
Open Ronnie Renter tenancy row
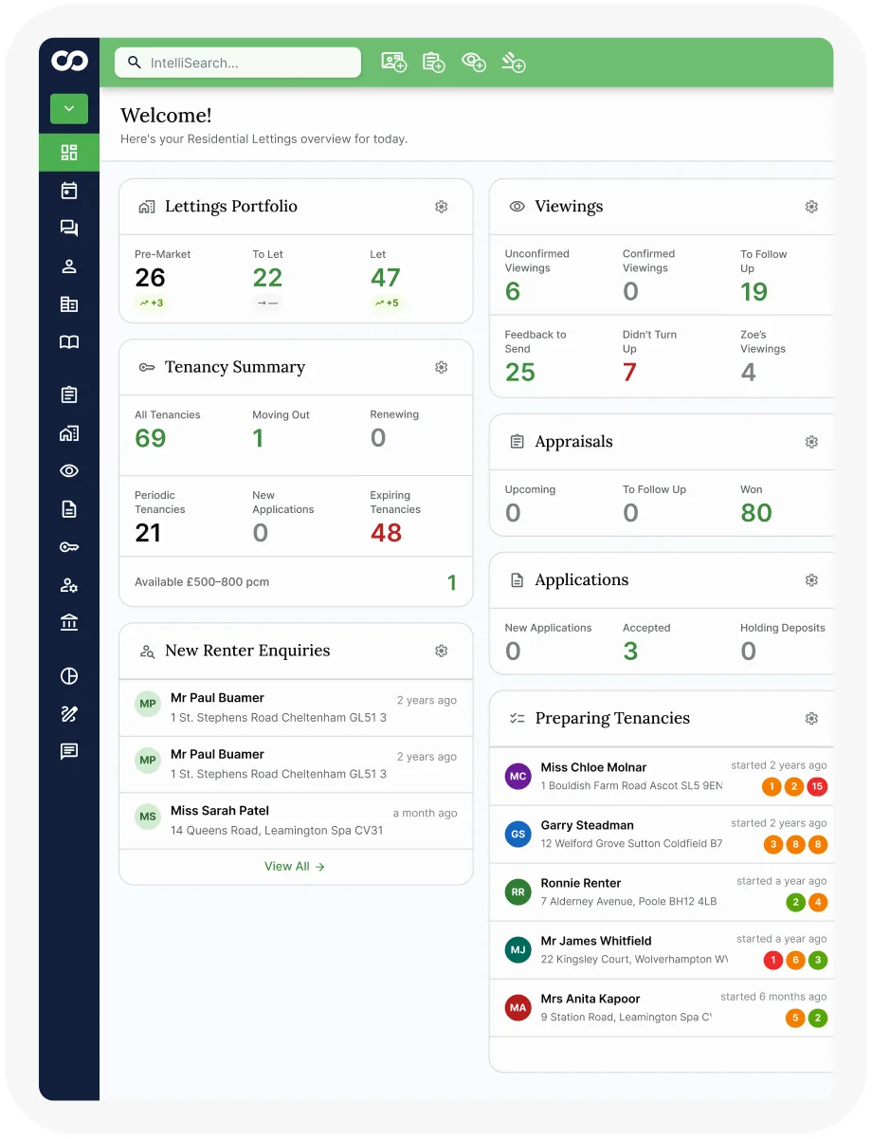[x=662, y=892]
